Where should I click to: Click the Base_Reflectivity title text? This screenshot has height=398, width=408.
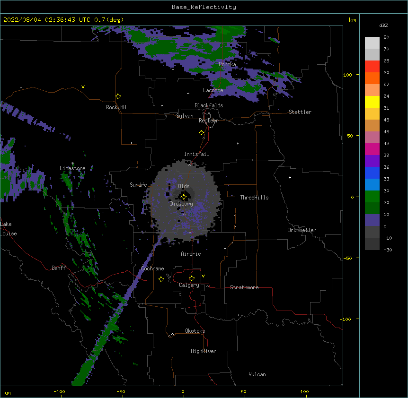point(204,7)
